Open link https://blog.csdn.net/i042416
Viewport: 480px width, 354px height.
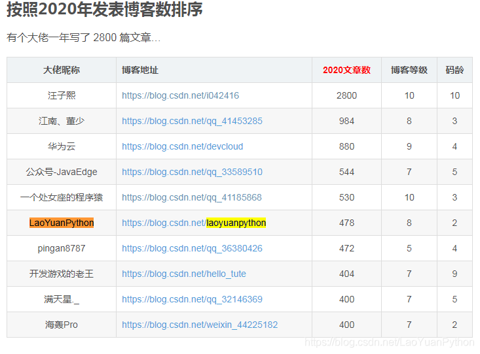(x=180, y=95)
